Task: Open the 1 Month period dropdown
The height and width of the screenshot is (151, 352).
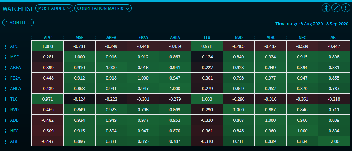Action: pos(18,23)
